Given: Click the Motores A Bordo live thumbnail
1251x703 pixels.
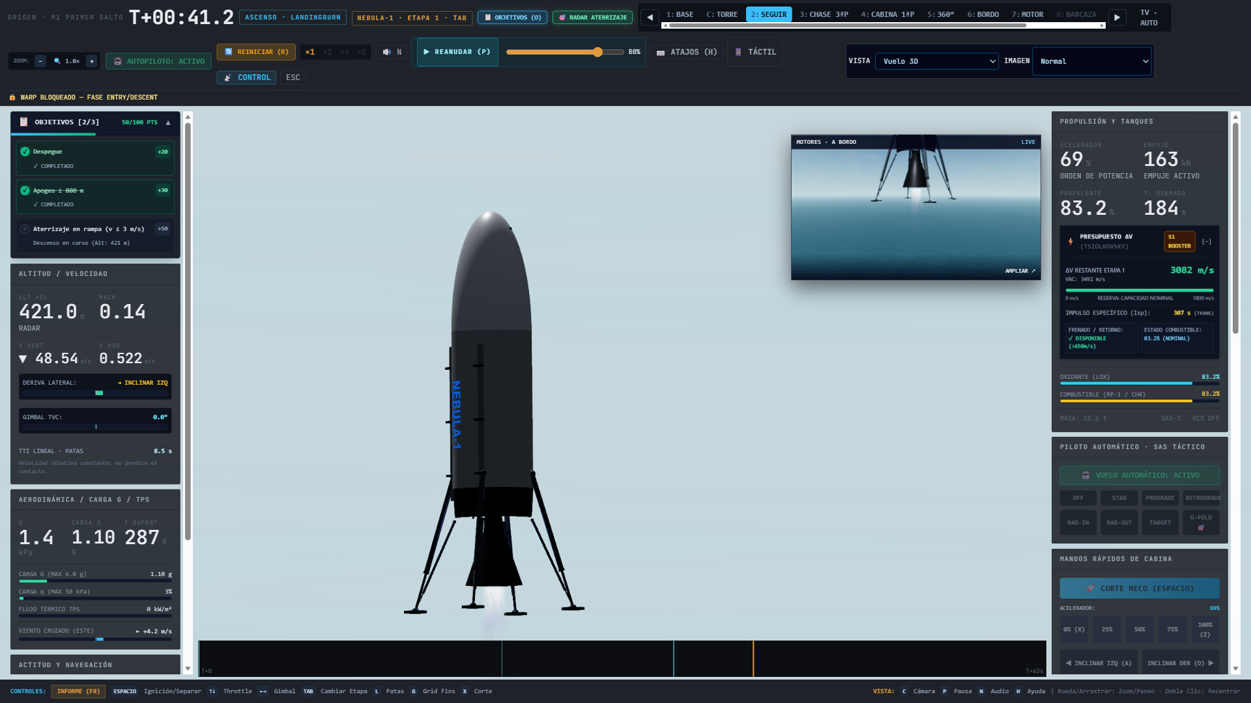Looking at the screenshot, I should 915,208.
